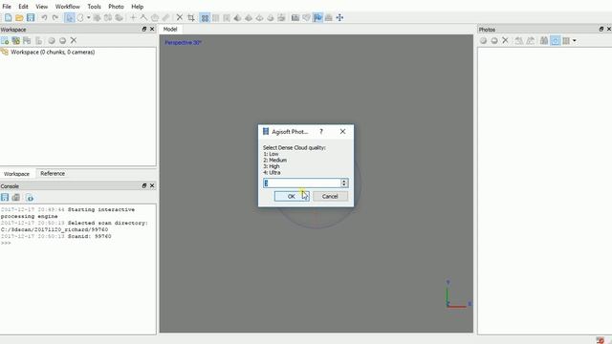Image resolution: width=612 pixels, height=344 pixels.
Task: Select the Model view tab
Action: (x=170, y=30)
